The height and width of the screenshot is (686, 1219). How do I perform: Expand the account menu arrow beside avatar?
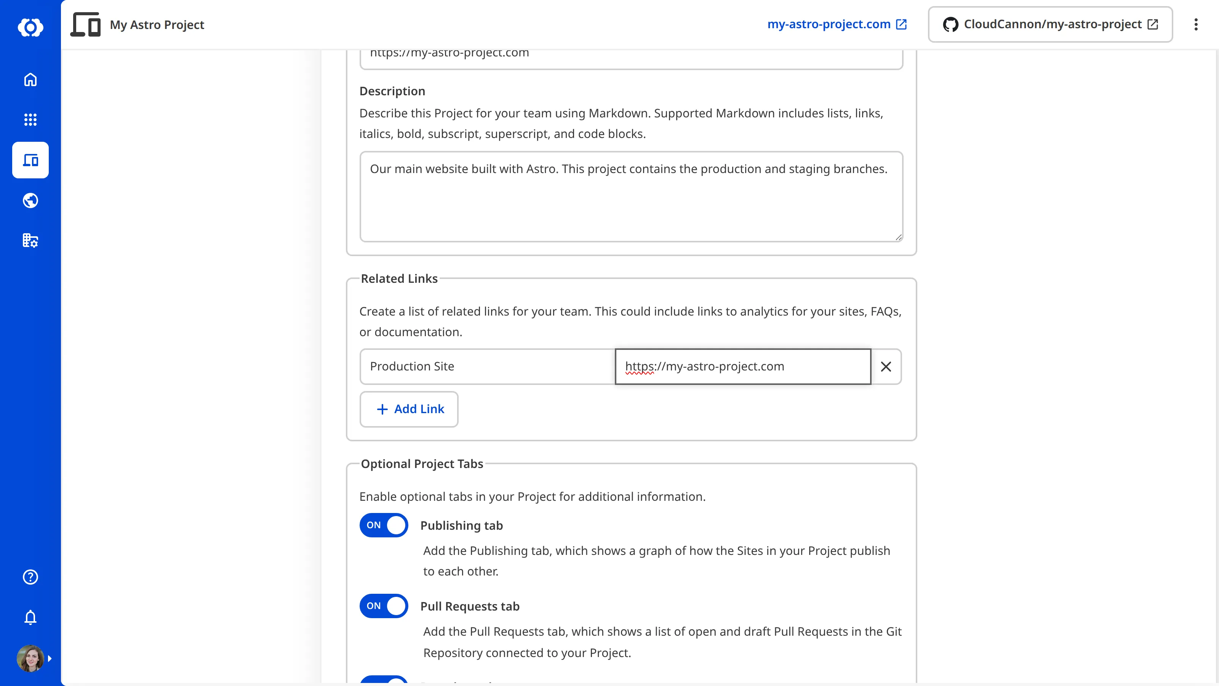(x=50, y=659)
